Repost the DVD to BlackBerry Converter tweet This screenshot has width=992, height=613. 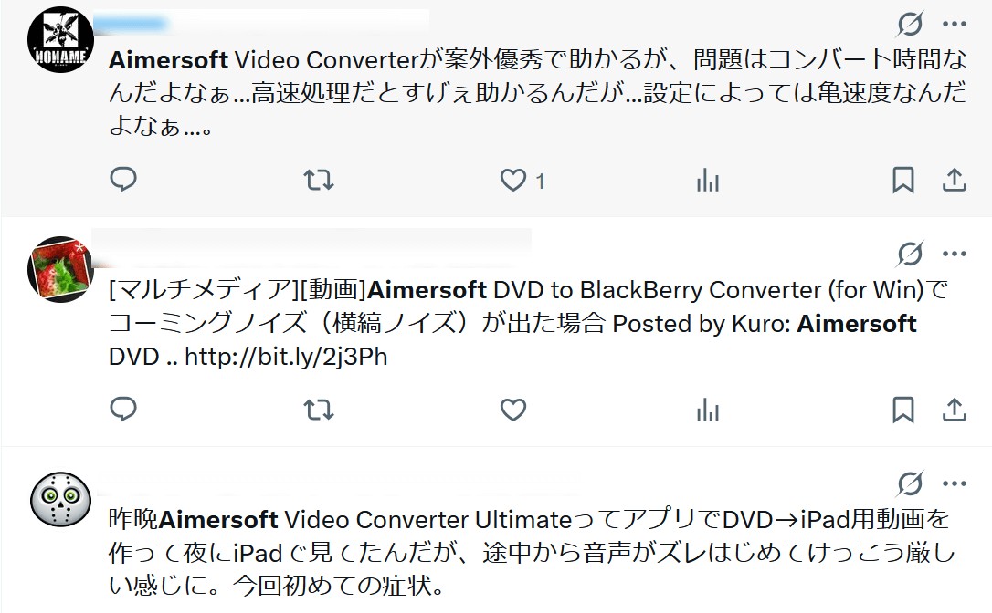[x=318, y=410]
